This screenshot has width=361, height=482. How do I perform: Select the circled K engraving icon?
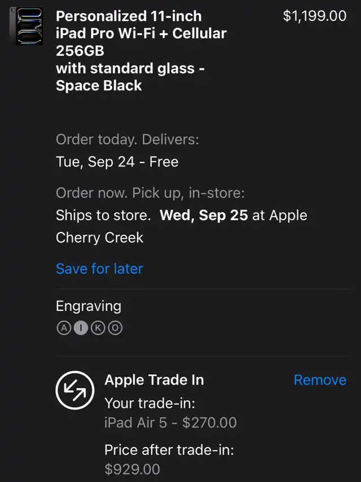[98, 328]
